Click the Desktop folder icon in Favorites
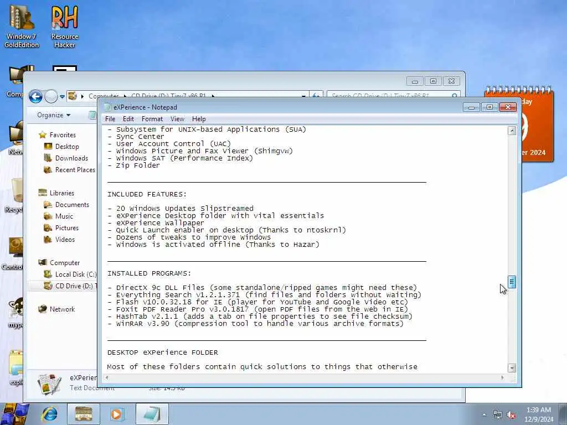Viewport: 567px width, 425px height. (x=48, y=146)
